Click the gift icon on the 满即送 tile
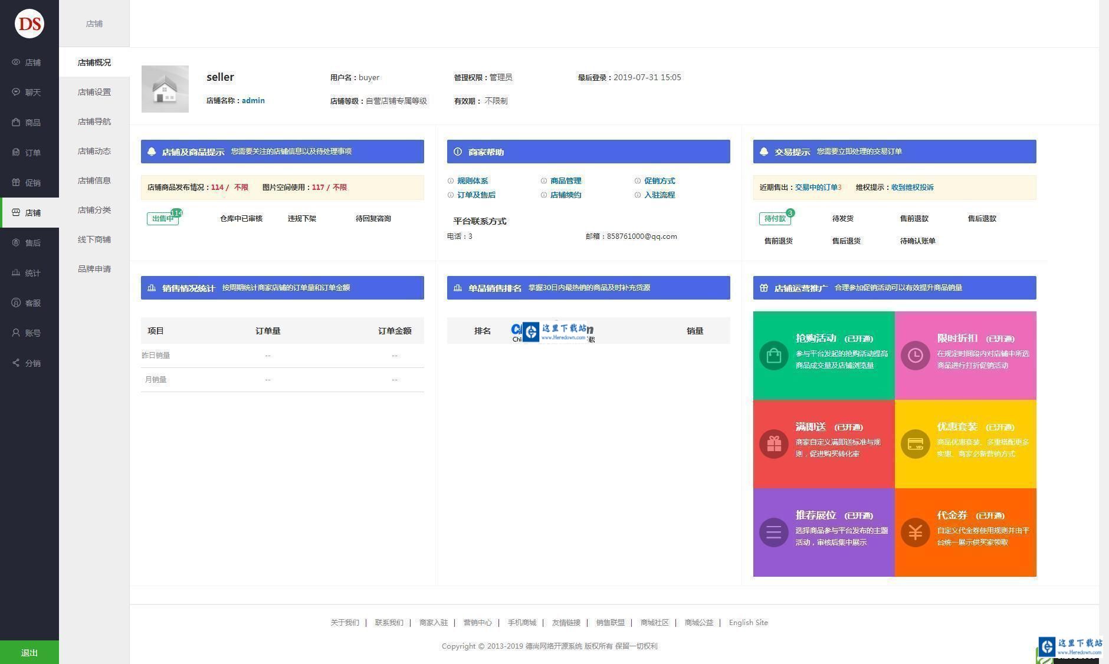The width and height of the screenshot is (1109, 664). (x=773, y=444)
